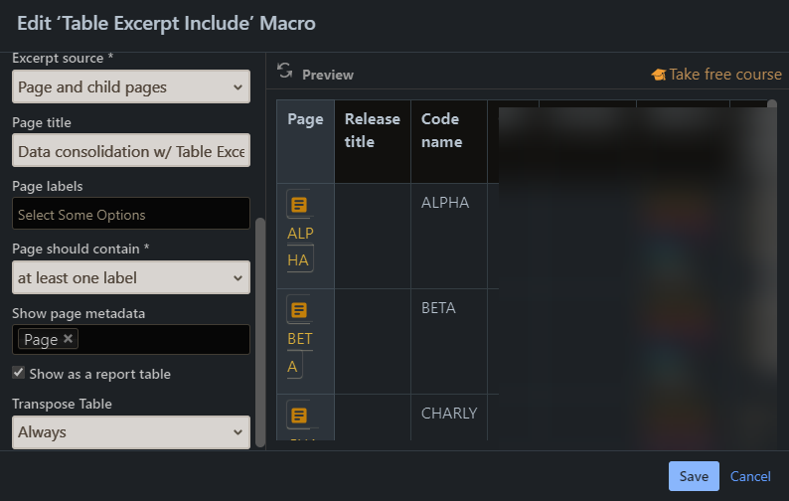Click the refresh preview icon

[x=285, y=71]
